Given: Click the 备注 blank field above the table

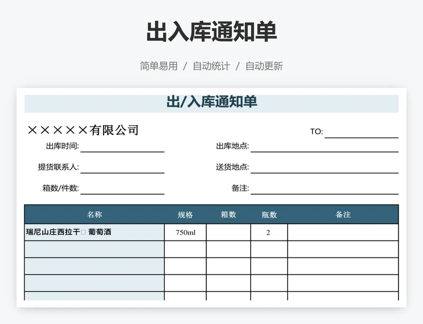Looking at the screenshot, I should point(325,189).
